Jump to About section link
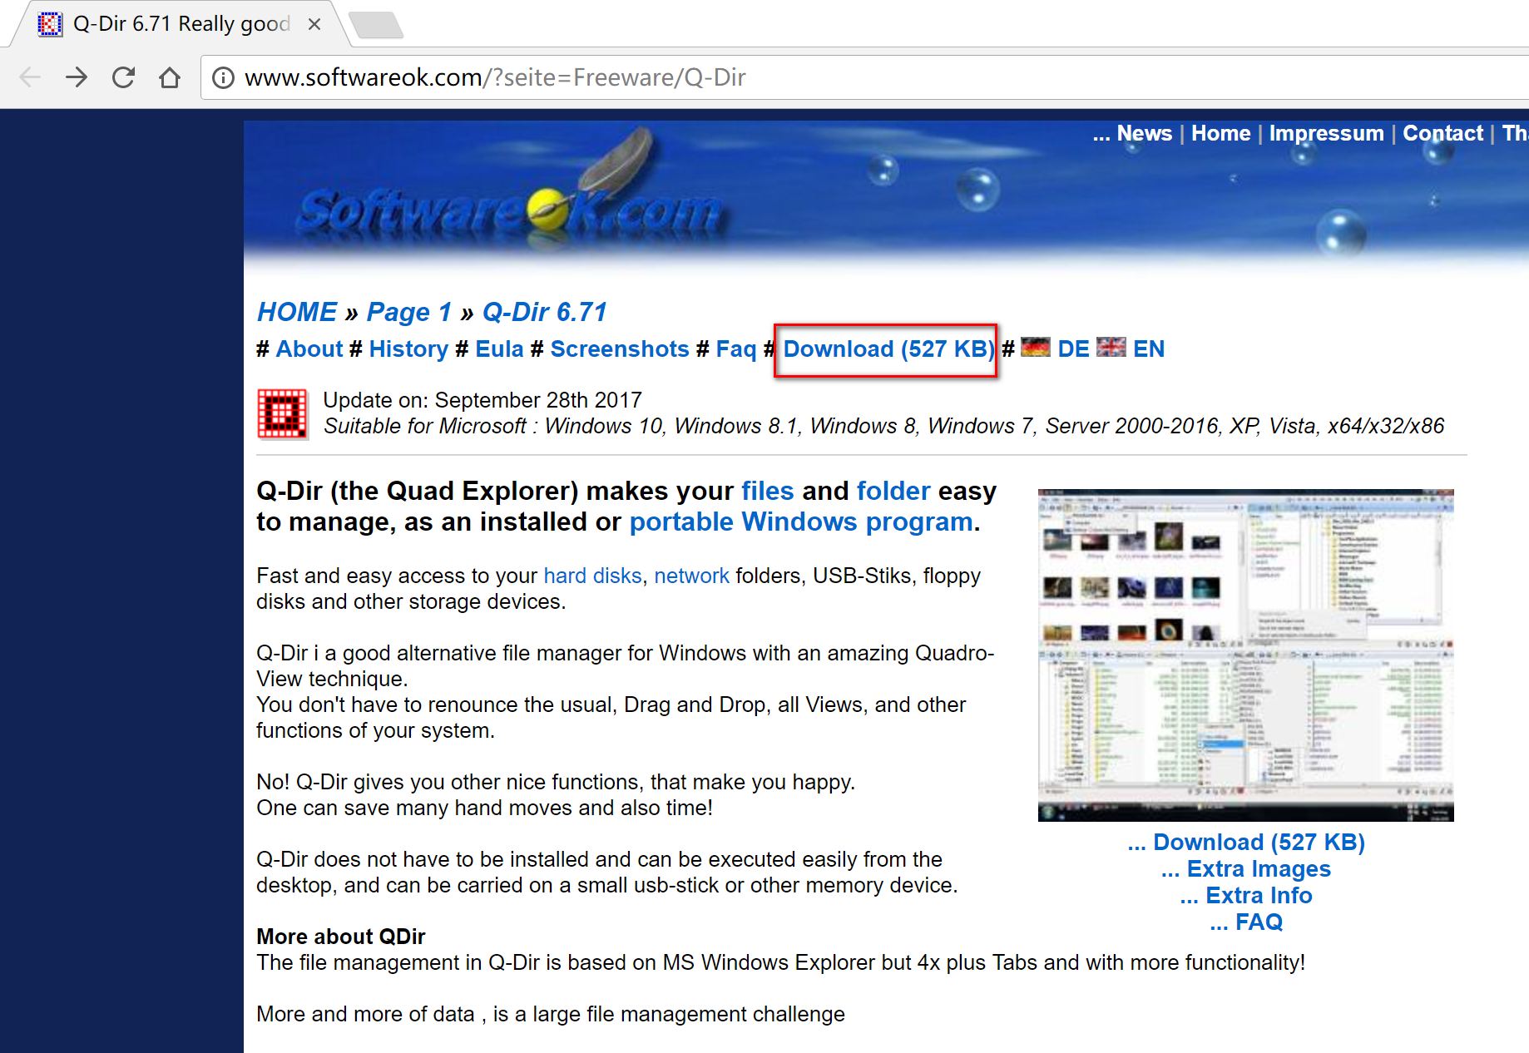This screenshot has height=1053, width=1529. coord(309,349)
